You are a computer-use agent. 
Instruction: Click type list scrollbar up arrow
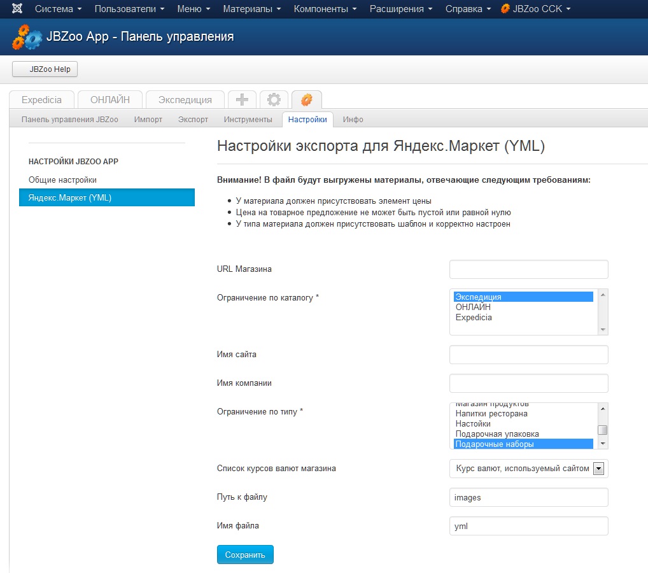603,409
